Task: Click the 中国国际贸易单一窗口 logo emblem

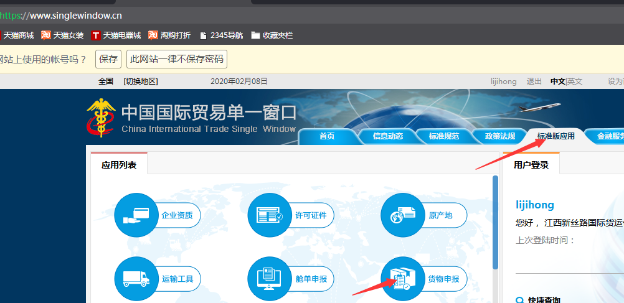Action: click(x=100, y=118)
